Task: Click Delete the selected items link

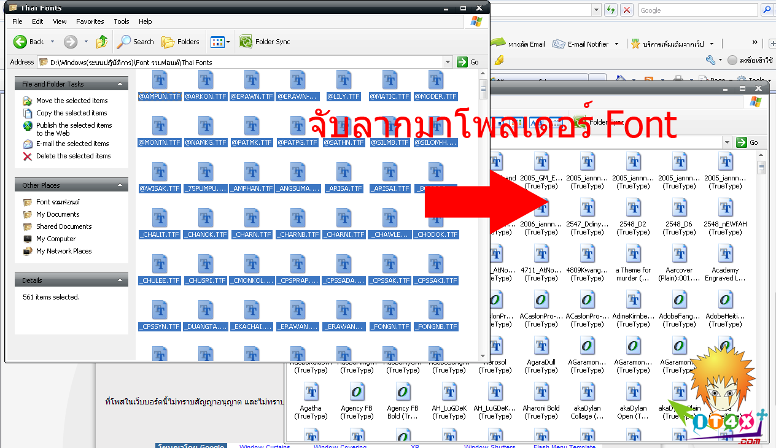Action: [73, 156]
